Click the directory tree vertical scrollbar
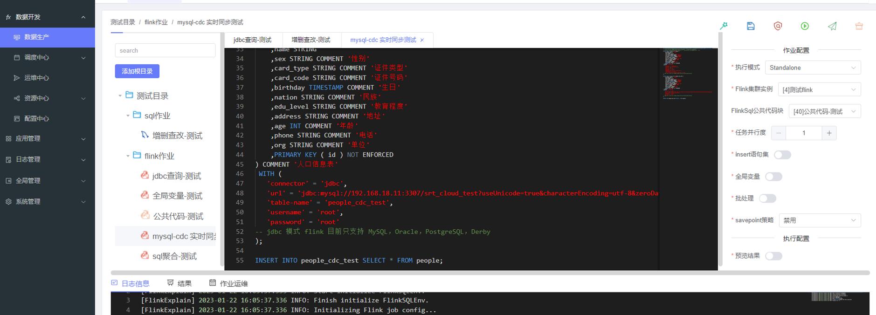This screenshot has width=876, height=315. (221, 149)
